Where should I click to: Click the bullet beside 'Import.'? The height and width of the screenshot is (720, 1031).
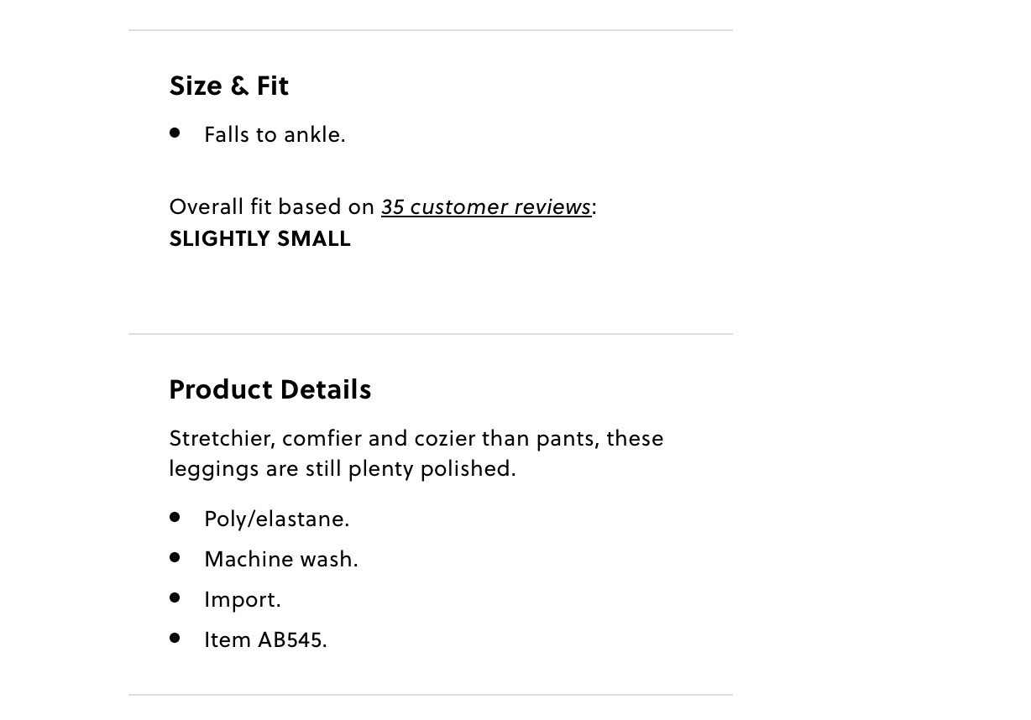[x=175, y=597]
